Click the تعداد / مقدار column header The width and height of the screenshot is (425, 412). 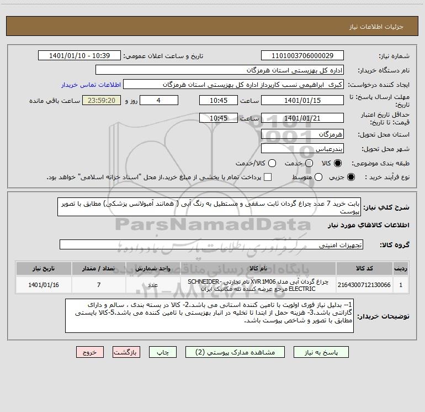(x=99, y=268)
